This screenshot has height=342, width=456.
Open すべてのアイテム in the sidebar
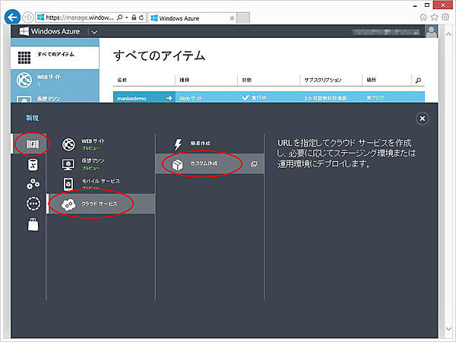click(x=55, y=55)
